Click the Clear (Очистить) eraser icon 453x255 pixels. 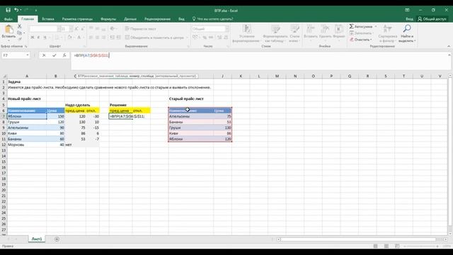coord(352,40)
